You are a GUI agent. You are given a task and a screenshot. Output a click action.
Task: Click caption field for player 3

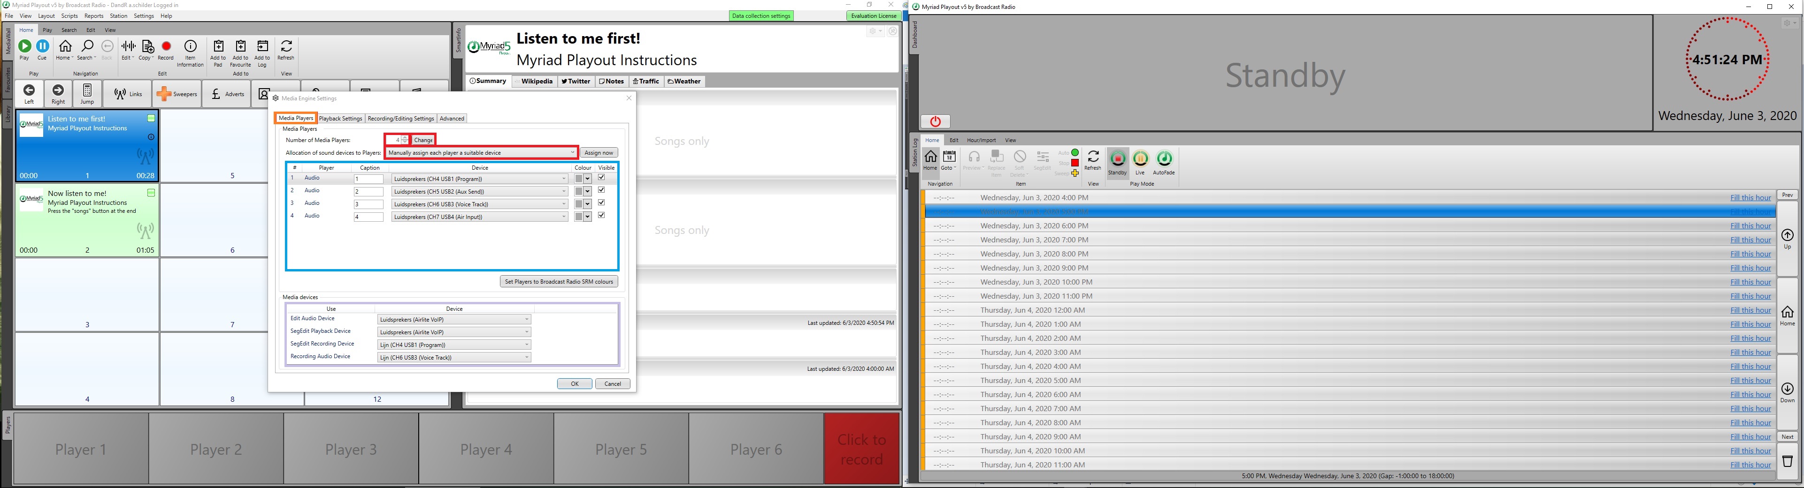tap(368, 205)
